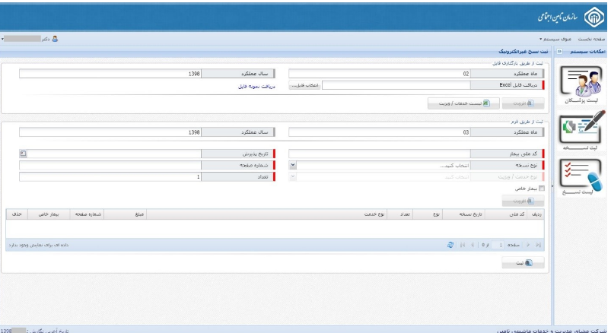
Task: Click the Social Security Organization logo
Action: [x=593, y=17]
